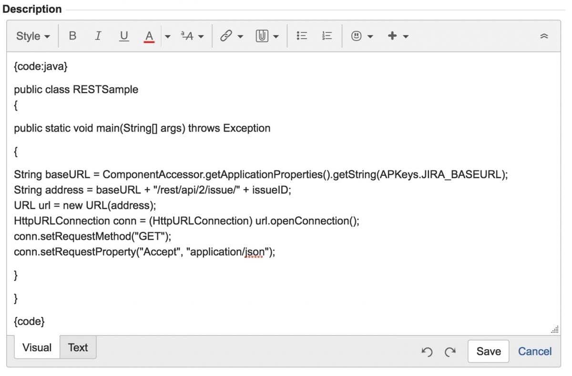Attach a file with the attachment icon
This screenshot has width=572, height=376.
pyautogui.click(x=263, y=36)
